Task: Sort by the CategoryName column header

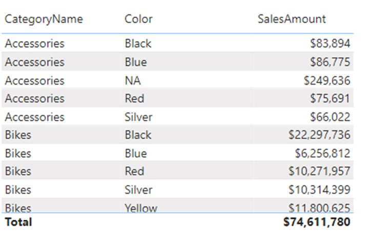Action: 44,20
